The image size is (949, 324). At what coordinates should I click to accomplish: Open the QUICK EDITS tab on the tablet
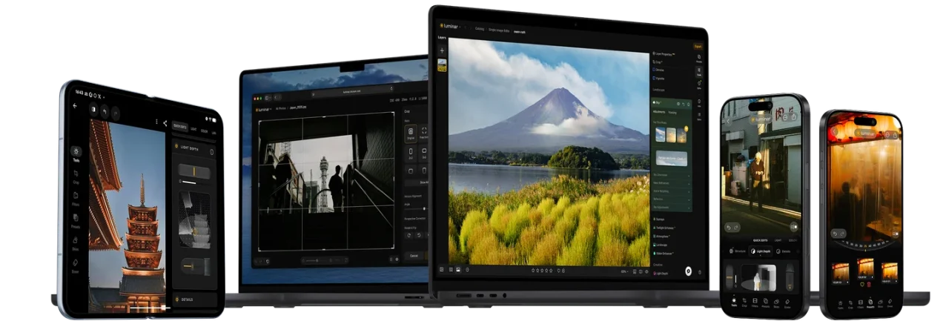click(179, 125)
